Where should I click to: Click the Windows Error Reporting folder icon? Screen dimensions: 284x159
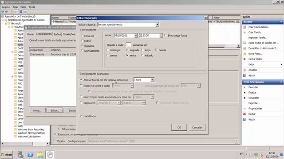pos(16,129)
